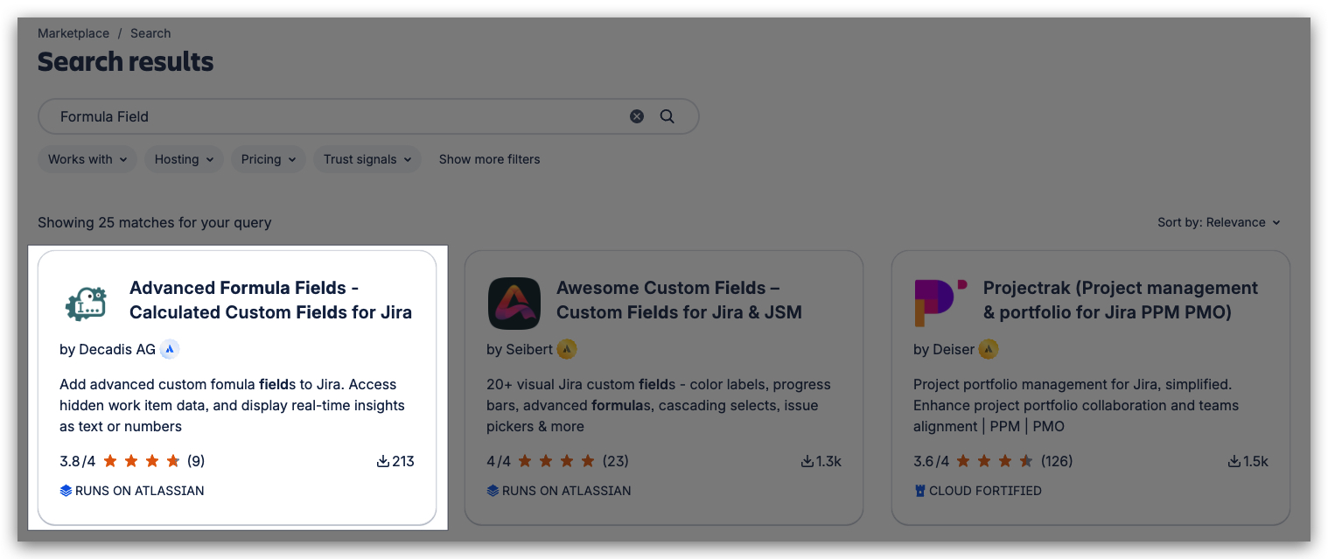This screenshot has height=559, width=1328.
Task: Click the Decadis AG partner badge icon
Action: tap(170, 349)
